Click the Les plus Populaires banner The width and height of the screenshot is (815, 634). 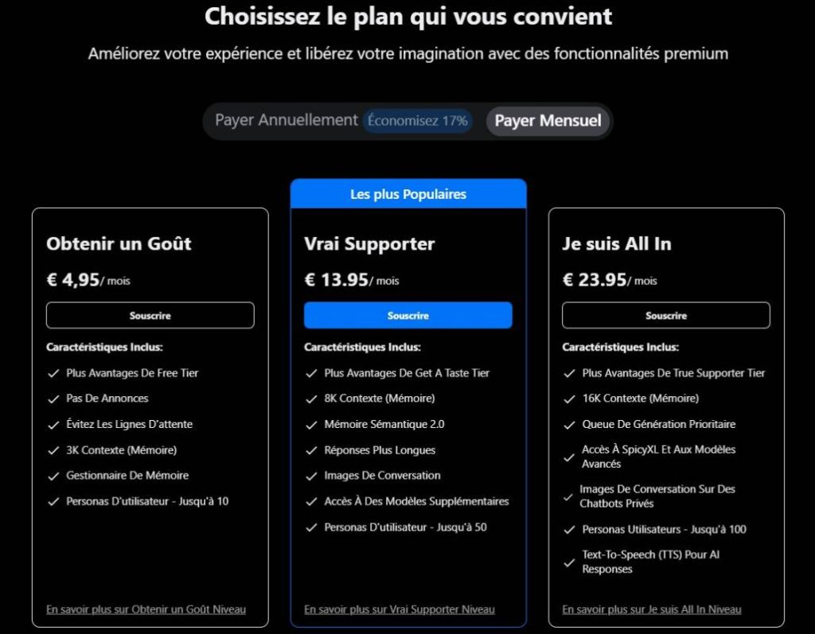[408, 194]
